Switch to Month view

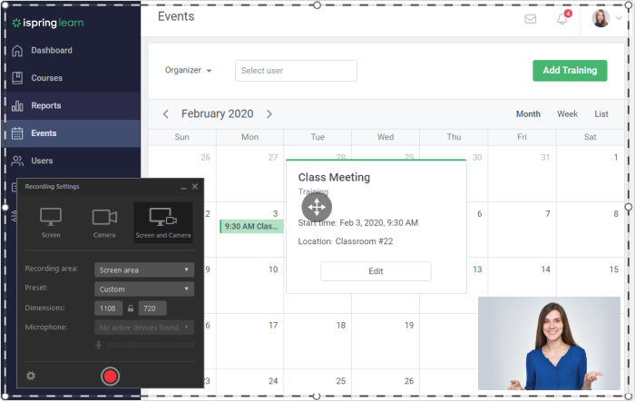528,114
